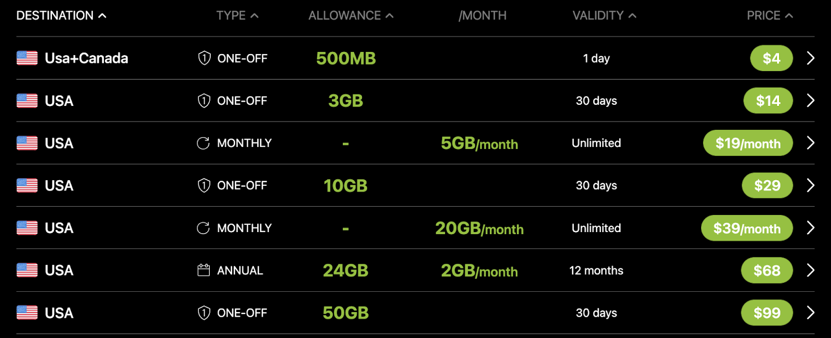This screenshot has width=831, height=338.
Task: Sort plans by Type column
Action: (x=237, y=16)
